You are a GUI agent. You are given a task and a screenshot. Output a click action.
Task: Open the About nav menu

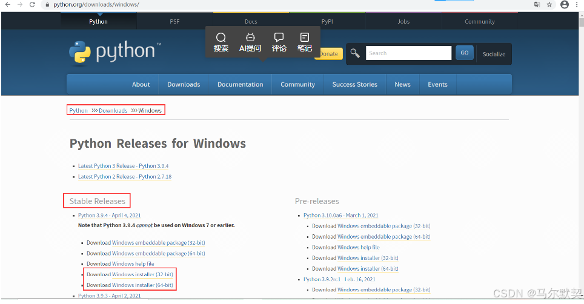(x=141, y=84)
